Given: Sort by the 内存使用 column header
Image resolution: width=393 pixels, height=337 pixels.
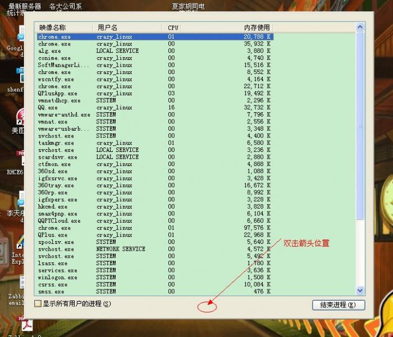Looking at the screenshot, I should coord(227,27).
